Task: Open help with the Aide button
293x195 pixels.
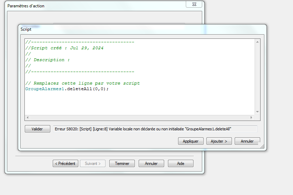Action: point(181,163)
